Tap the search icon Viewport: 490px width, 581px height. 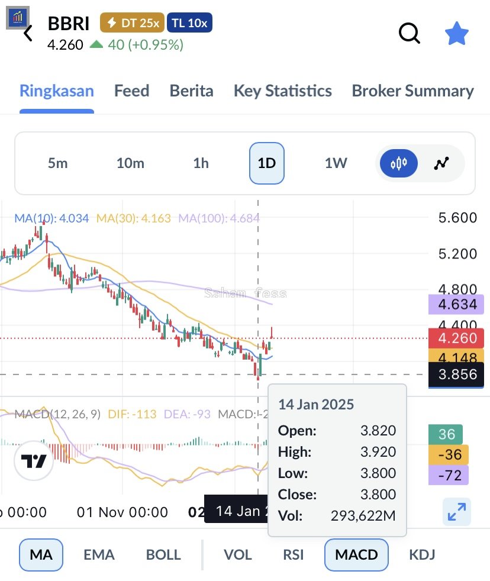[410, 34]
